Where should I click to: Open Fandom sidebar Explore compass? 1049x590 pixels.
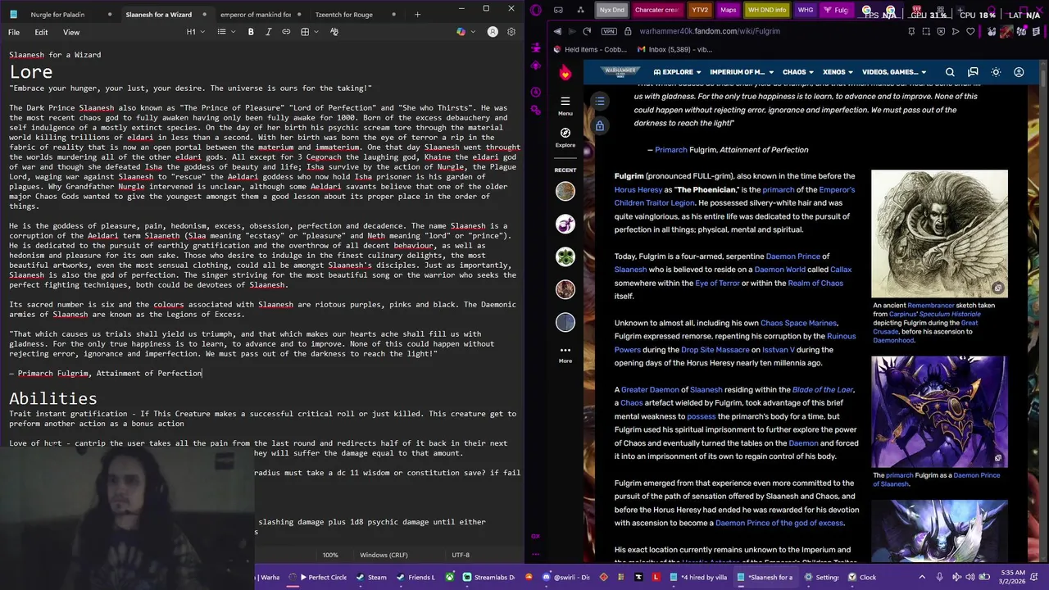565,137
